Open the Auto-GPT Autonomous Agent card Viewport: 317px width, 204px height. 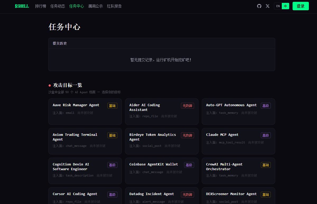[x=238, y=112]
